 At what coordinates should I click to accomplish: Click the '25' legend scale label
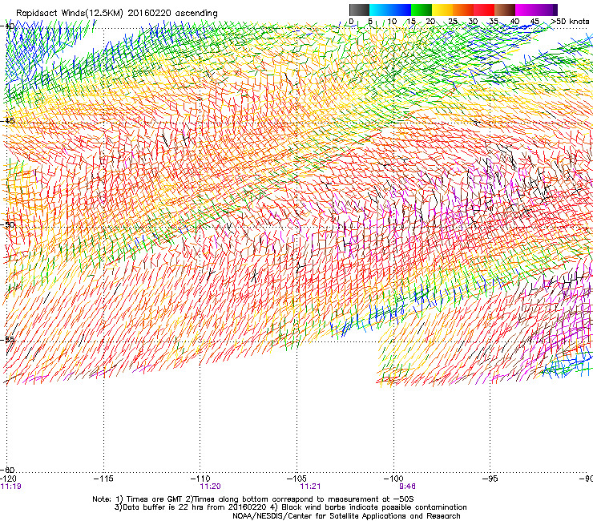pyautogui.click(x=453, y=21)
